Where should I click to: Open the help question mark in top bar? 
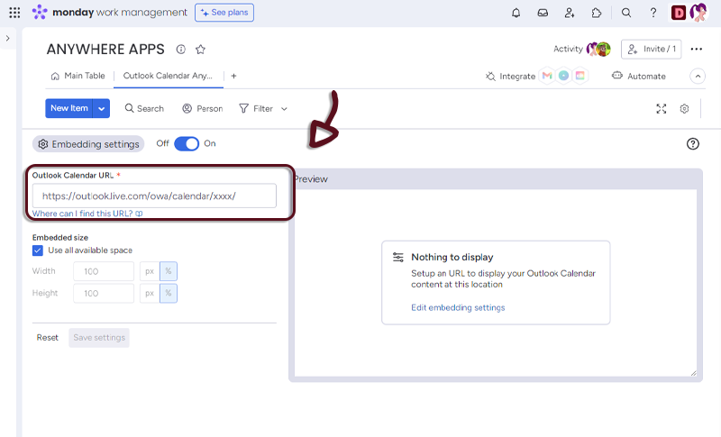coord(653,13)
